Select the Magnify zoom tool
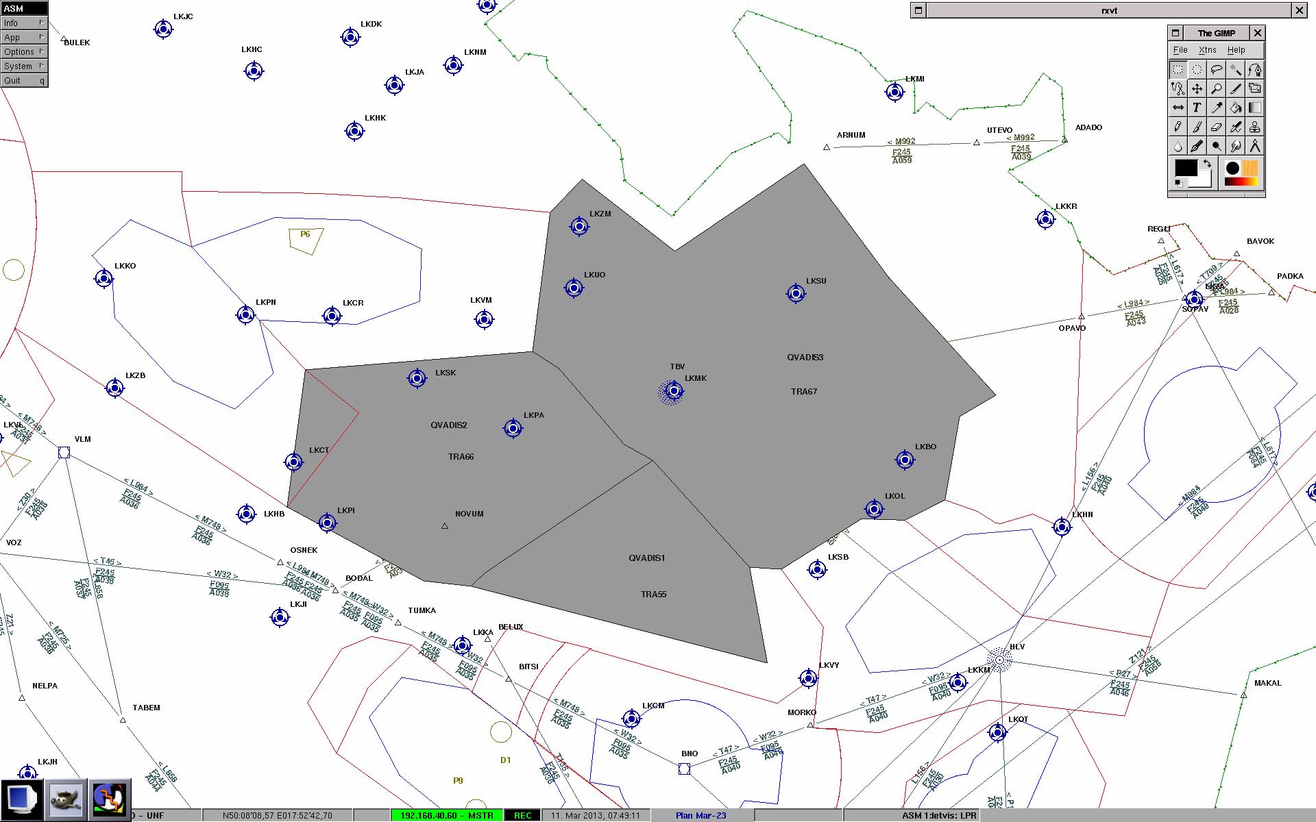 [1216, 88]
